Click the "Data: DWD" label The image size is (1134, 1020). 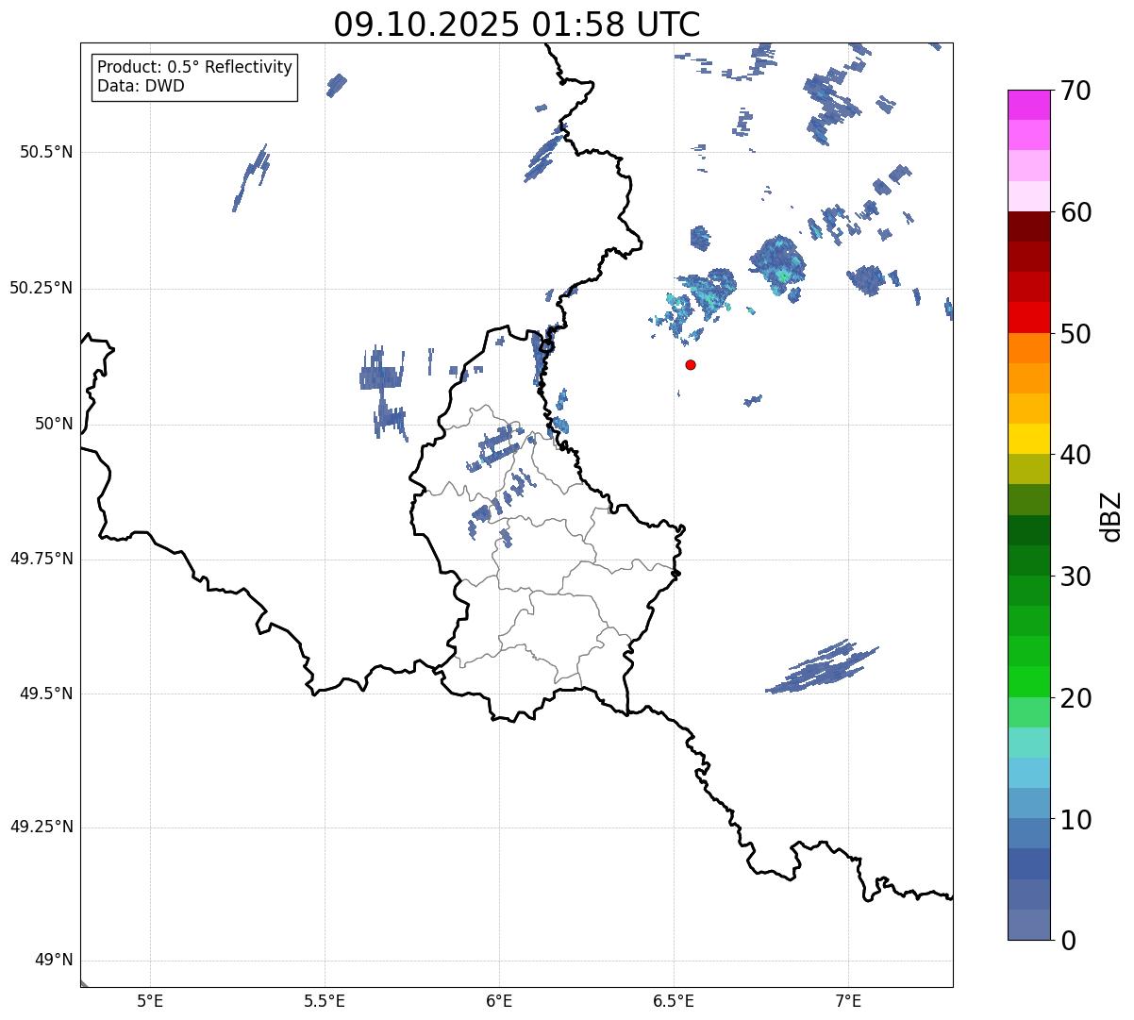[141, 86]
